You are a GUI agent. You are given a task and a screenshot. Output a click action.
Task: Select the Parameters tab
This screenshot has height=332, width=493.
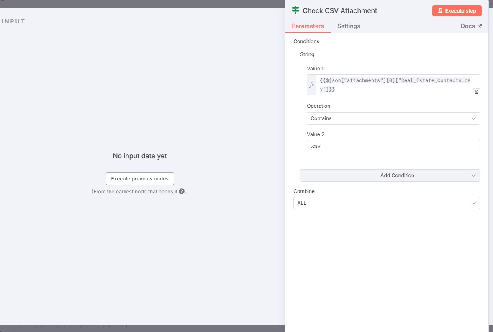(x=308, y=26)
